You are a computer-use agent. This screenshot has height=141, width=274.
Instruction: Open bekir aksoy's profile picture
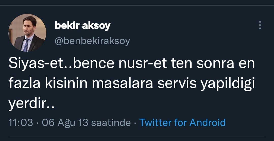[x=27, y=33]
